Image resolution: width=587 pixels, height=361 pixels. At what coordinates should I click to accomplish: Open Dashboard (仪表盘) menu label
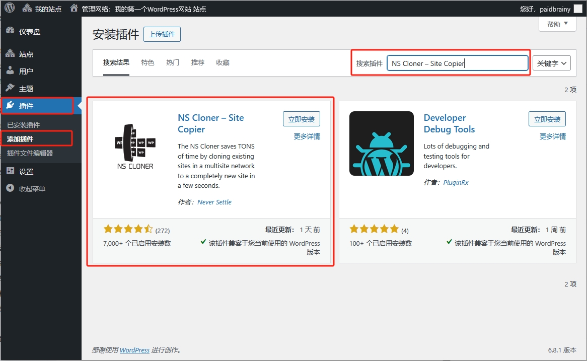pyautogui.click(x=30, y=32)
